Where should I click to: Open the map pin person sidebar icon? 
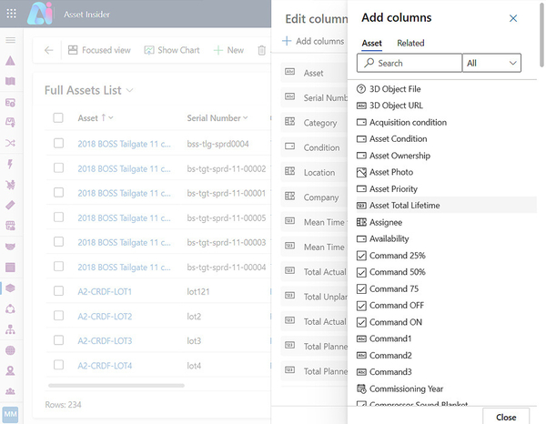point(10,370)
